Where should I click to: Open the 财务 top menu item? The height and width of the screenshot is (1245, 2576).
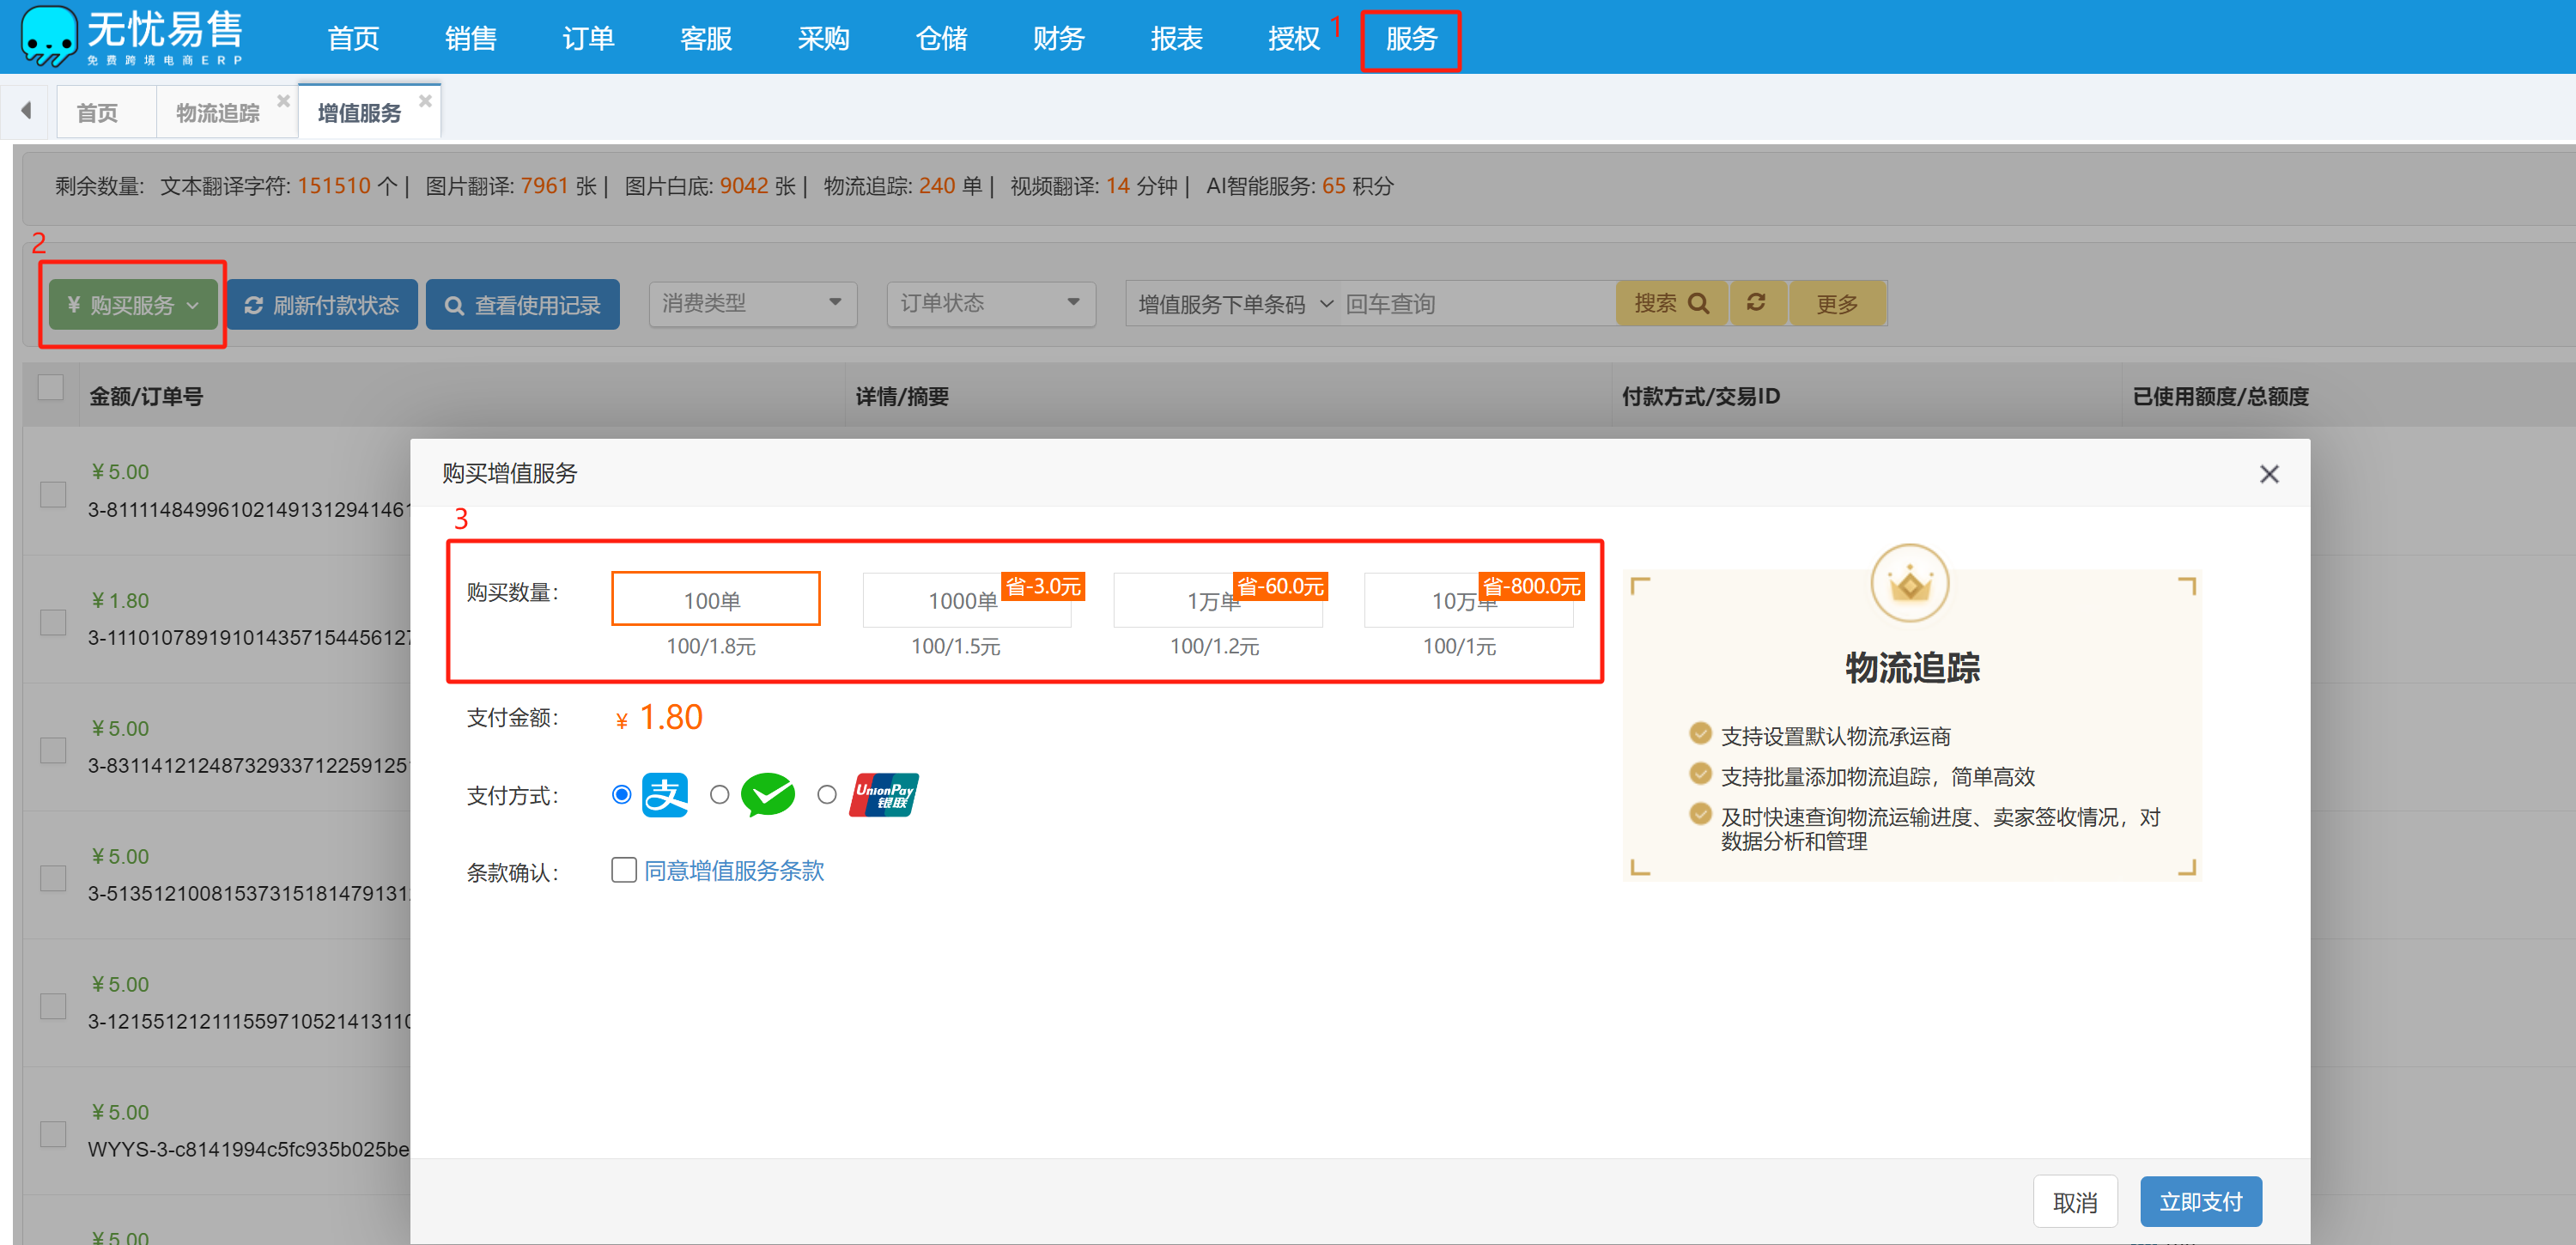click(x=1058, y=38)
